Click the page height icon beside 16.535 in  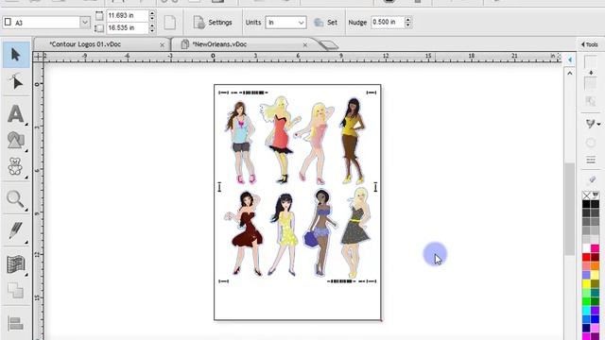point(99,28)
